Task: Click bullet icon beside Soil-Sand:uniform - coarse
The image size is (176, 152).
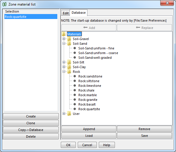Action: pyautogui.click(x=75, y=53)
